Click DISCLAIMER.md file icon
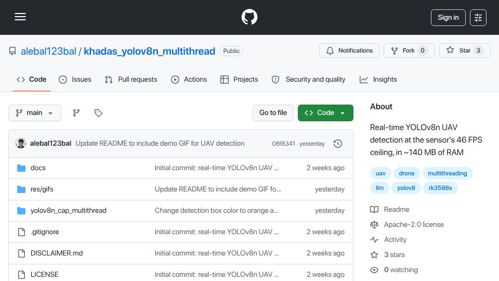 coord(21,253)
